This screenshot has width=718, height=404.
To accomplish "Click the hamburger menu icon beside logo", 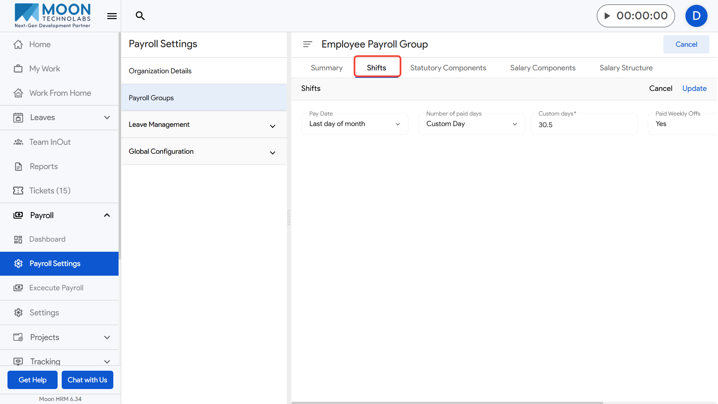I will coord(112,16).
